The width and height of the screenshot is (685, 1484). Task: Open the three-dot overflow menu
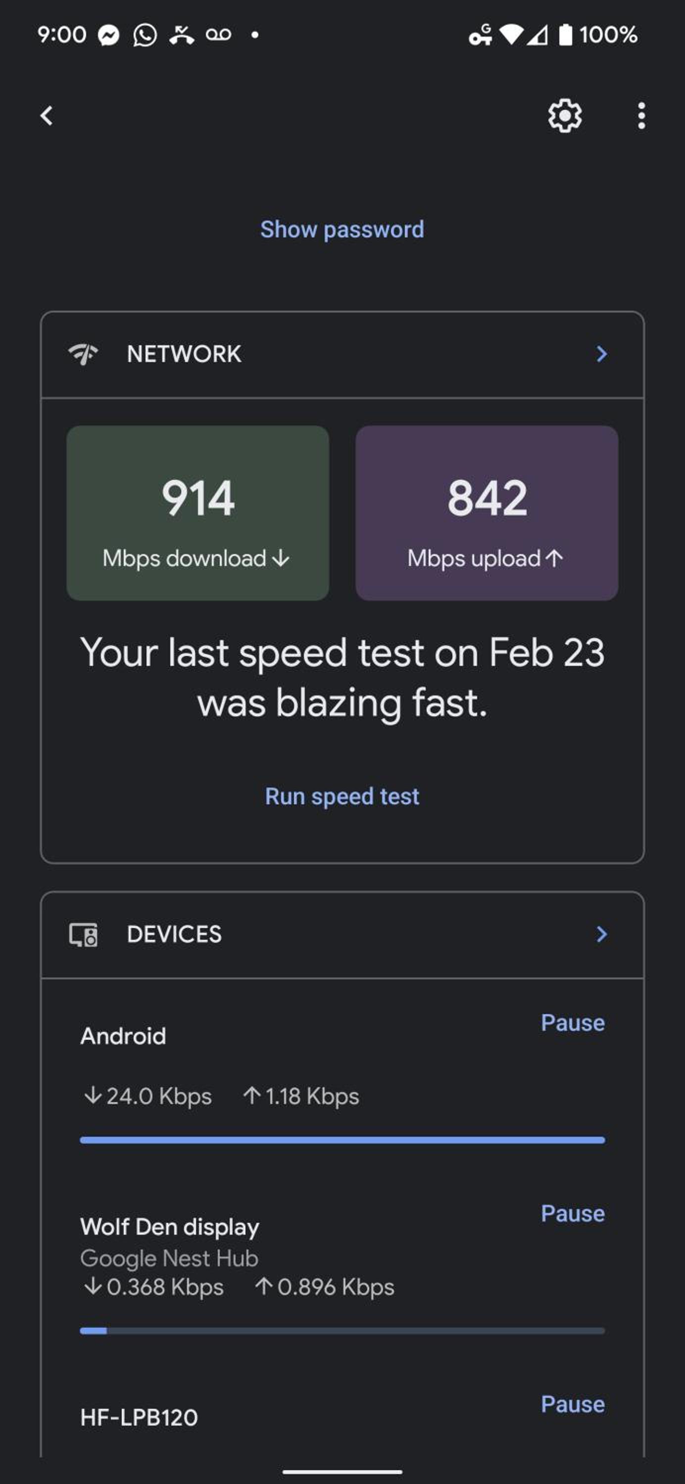[x=641, y=116]
